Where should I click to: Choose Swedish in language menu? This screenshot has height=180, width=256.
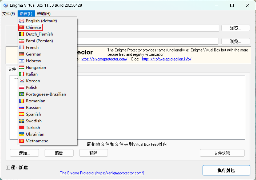pos(47,121)
